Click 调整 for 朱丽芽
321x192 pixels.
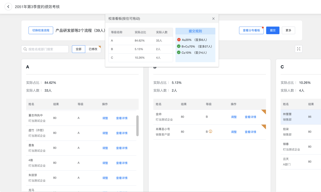coord(105,178)
